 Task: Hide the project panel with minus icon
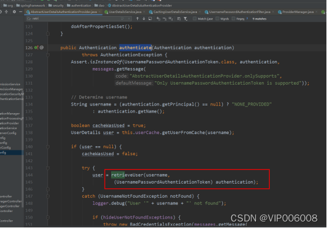point(21,12)
